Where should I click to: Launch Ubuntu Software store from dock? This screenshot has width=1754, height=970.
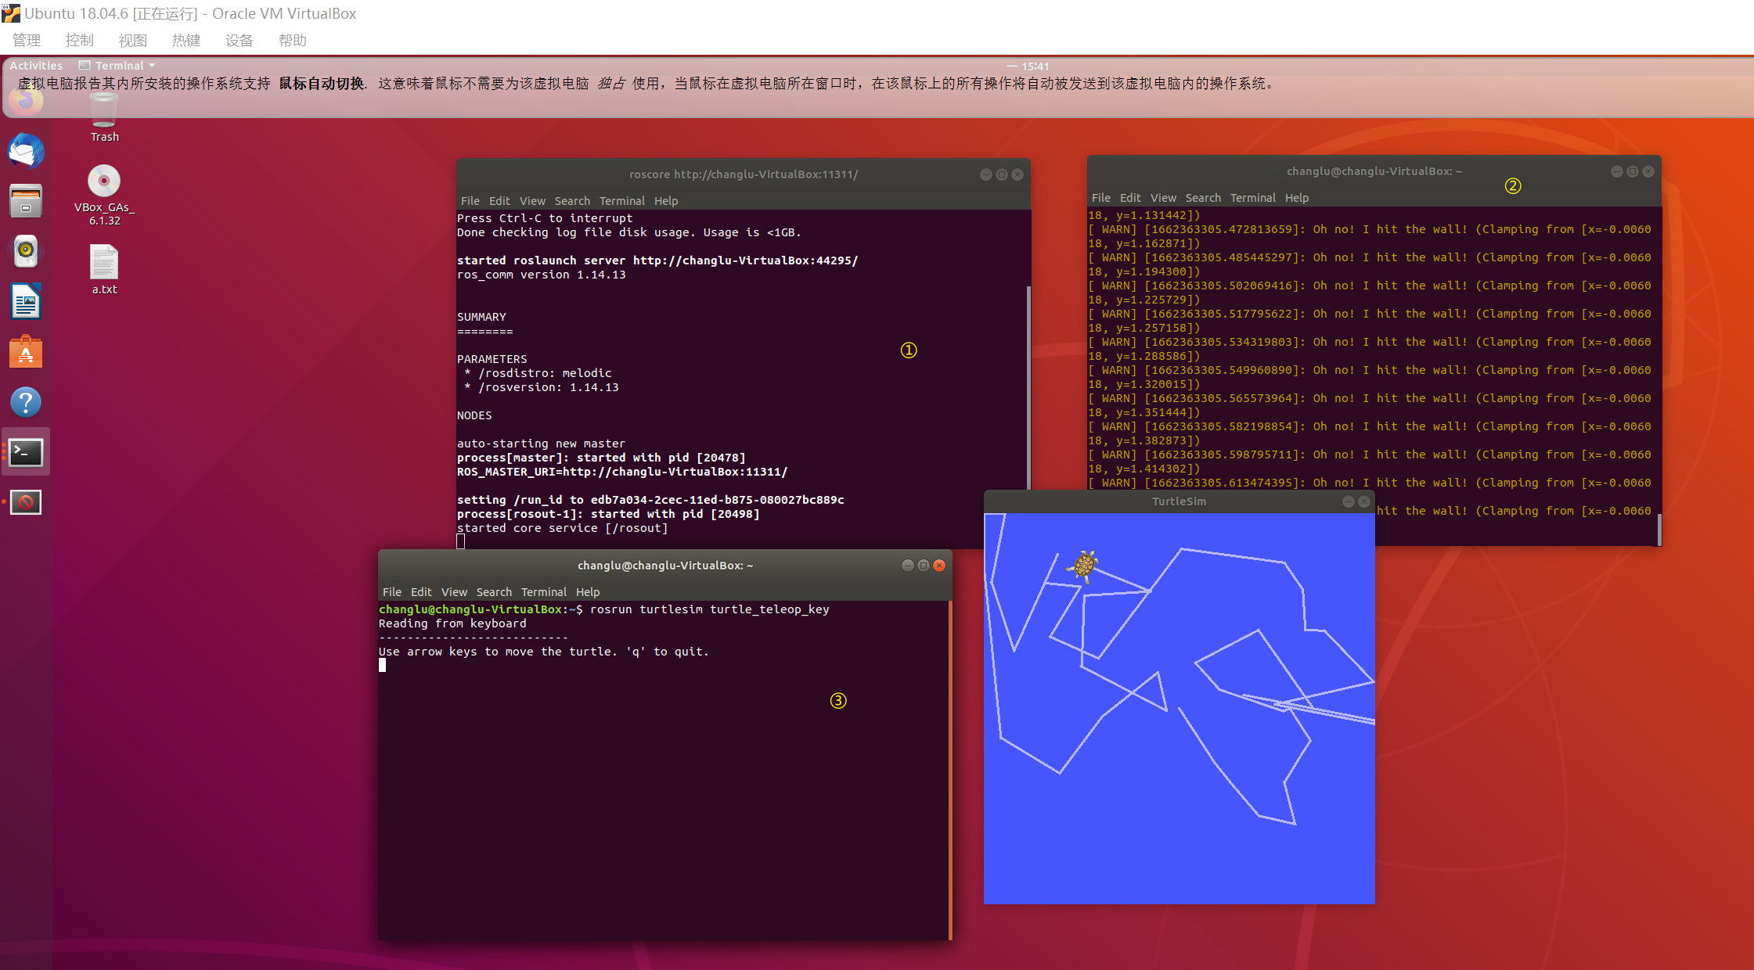coord(26,351)
